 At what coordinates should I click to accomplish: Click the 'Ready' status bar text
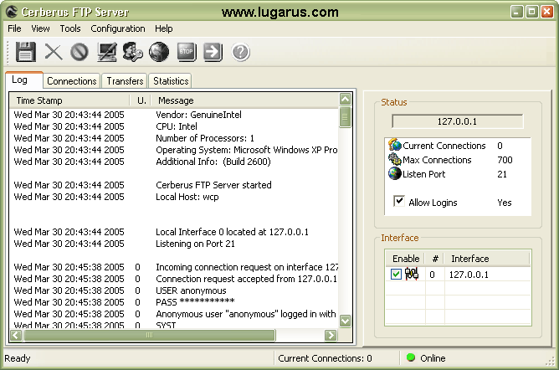pyautogui.click(x=17, y=358)
